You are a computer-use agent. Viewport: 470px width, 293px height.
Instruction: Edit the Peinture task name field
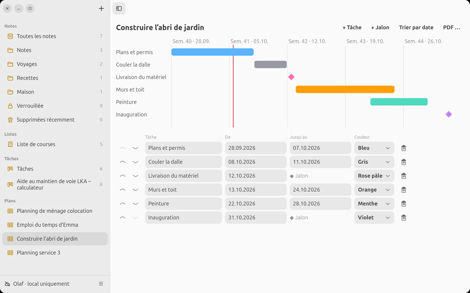(184, 204)
